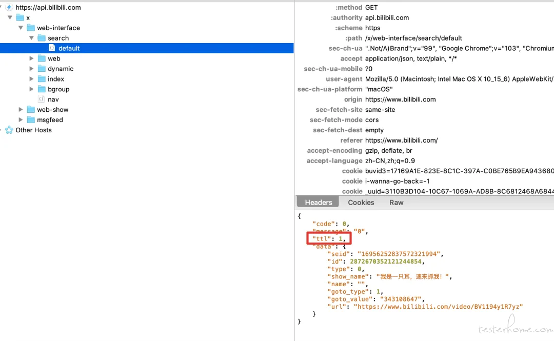Select the https://api.bilibili.com host row
The width and height of the screenshot is (554, 341).
[x=48, y=7]
